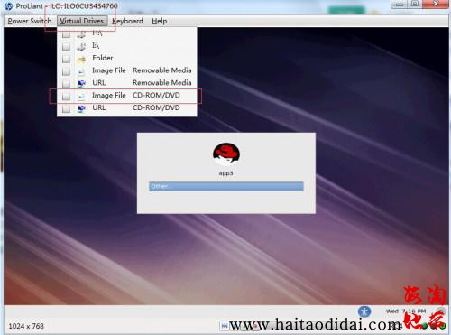This screenshot has height=335, width=451.
Task: Click the URL Removable Media network icon
Action: [81, 84]
